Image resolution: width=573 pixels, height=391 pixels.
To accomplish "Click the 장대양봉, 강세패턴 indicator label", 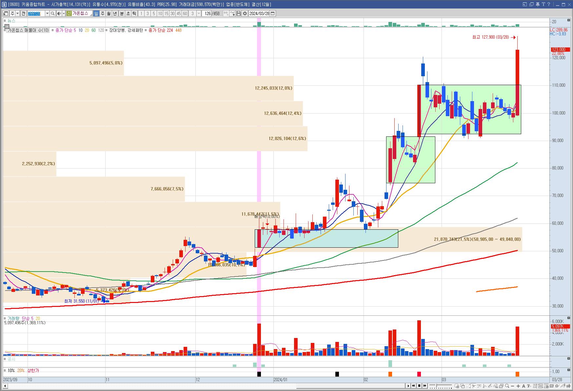I will pos(126,30).
